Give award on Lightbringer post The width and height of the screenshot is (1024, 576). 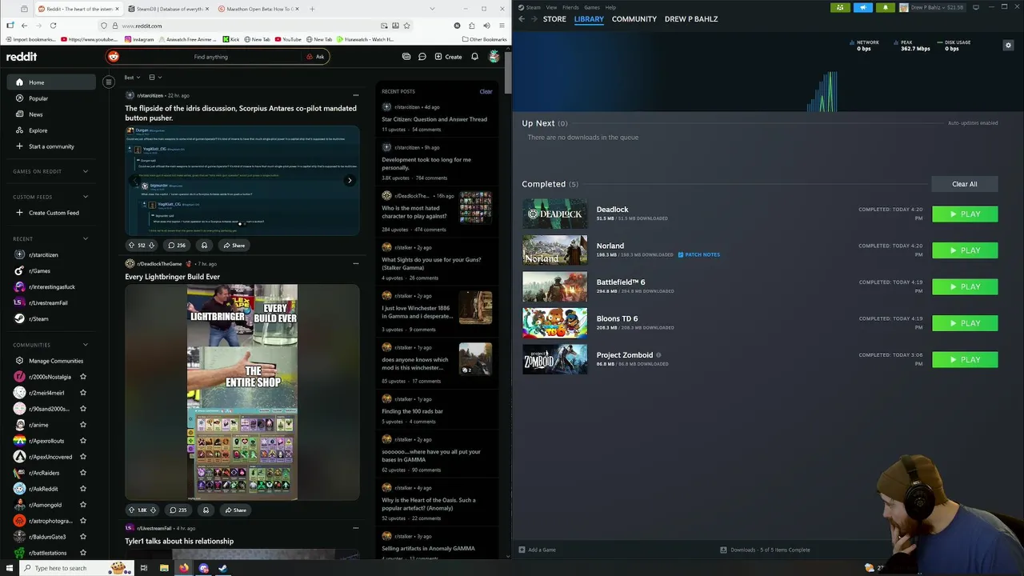pos(206,510)
